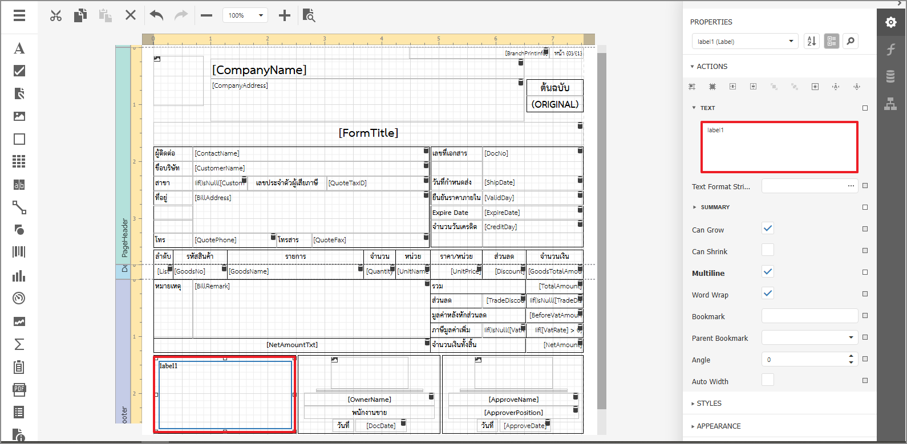This screenshot has height=444, width=907.
Task: Enable the Can Shrink checkbox
Action: click(768, 250)
